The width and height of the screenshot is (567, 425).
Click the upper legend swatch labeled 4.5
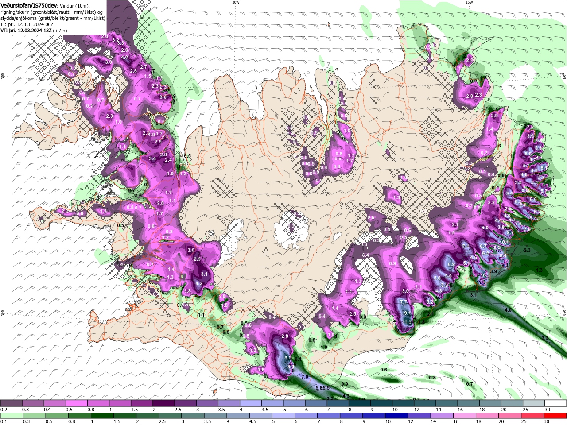click(x=272, y=403)
